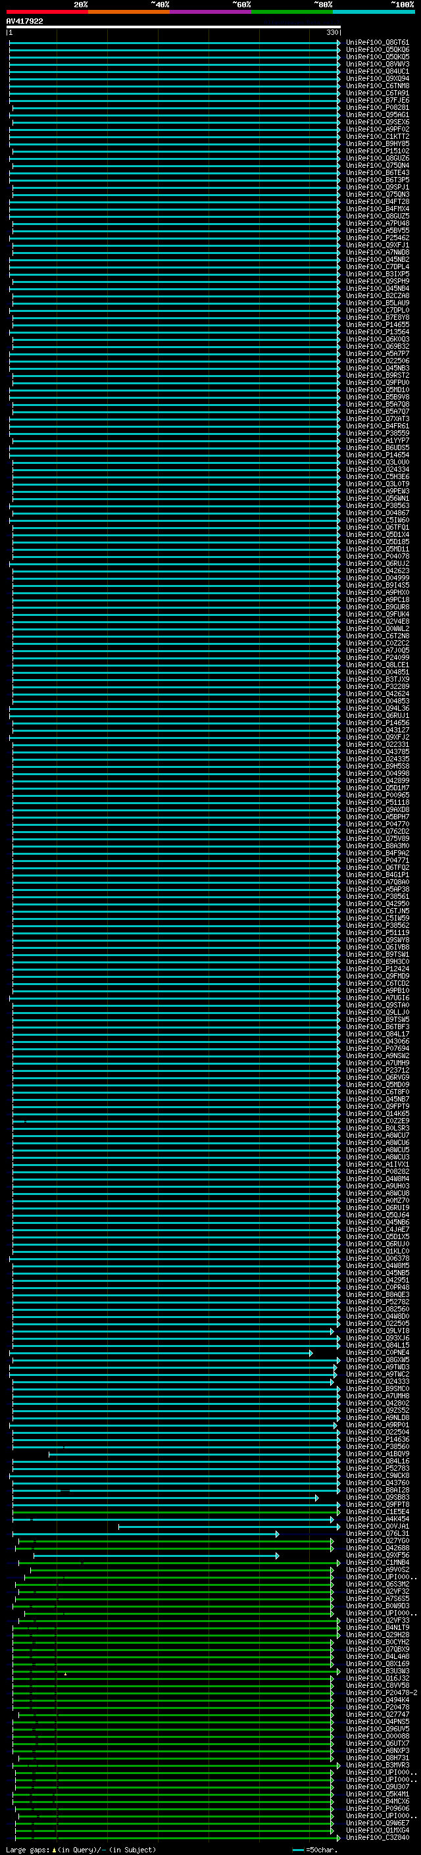The height and width of the screenshot is (1855, 421).
Task: Open hit UniRef100_C0PNE4
Action: [377, 1352]
